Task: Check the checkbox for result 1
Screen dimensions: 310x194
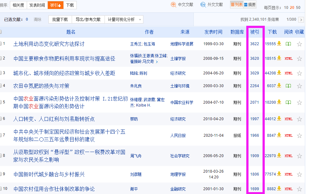Action: 2,43
